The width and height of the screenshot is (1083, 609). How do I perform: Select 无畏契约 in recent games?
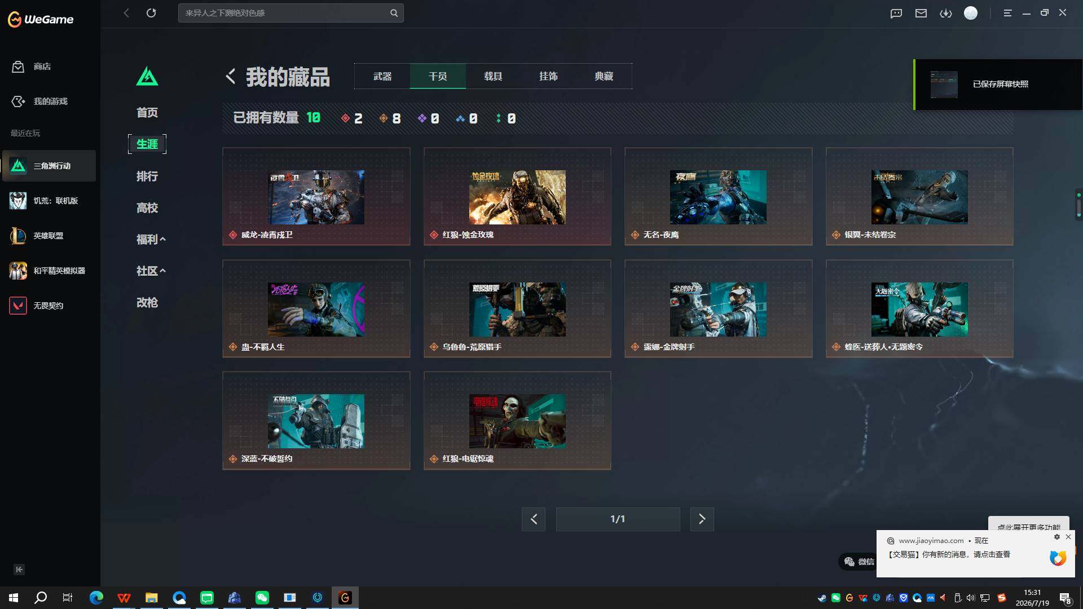coord(49,306)
